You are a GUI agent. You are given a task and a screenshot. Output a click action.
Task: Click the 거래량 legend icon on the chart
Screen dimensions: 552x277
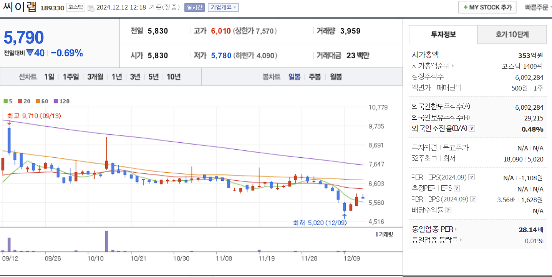pyautogui.click(x=376, y=235)
